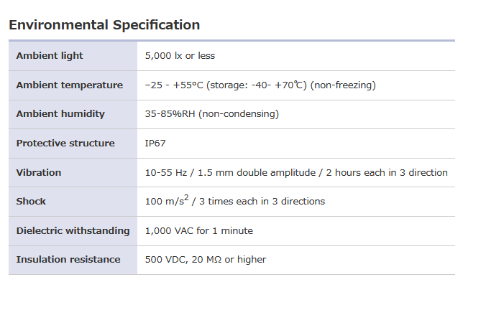Click the (non-freezing) text
This screenshot has height=310, width=491.
point(343,85)
